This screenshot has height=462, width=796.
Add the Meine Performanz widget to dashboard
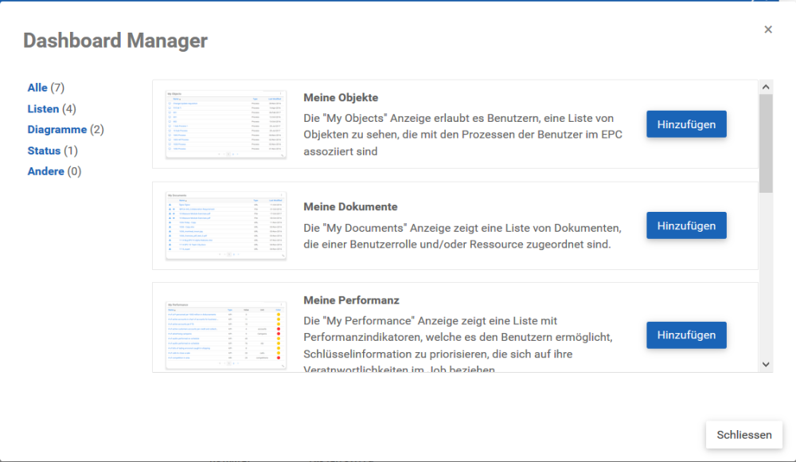(686, 335)
